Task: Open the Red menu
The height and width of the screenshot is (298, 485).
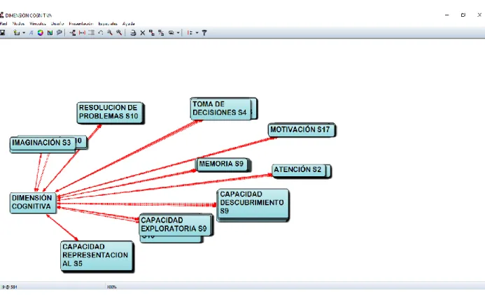Action: [3, 24]
